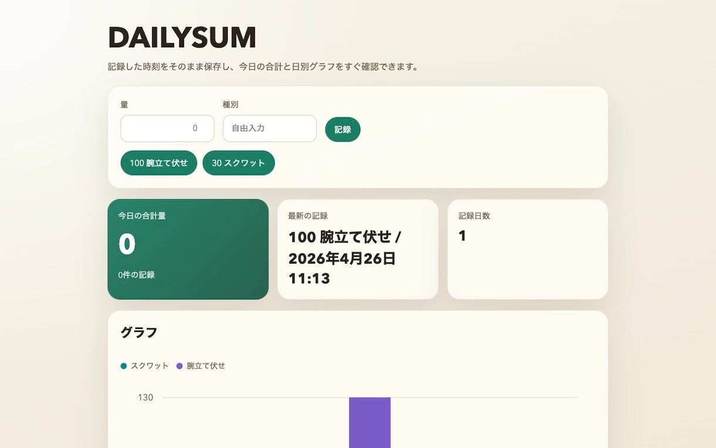Viewport: 716px width, 448px height.
Task: Click the 量 field label
Action: [124, 105]
